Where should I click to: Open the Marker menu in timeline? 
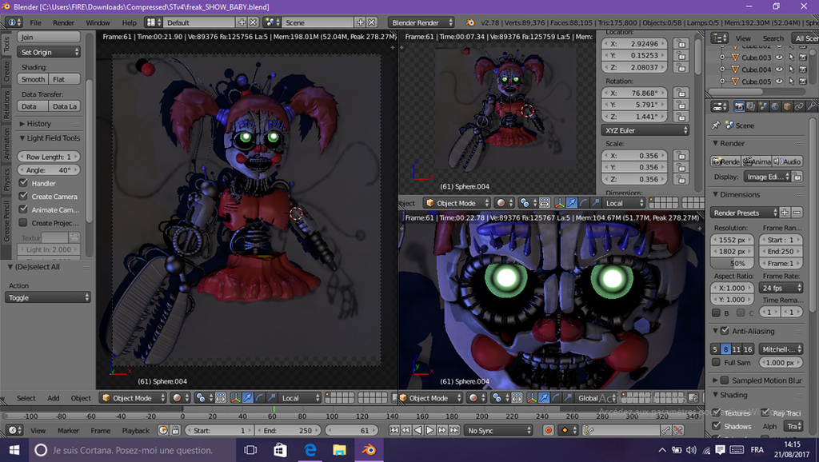(69, 431)
